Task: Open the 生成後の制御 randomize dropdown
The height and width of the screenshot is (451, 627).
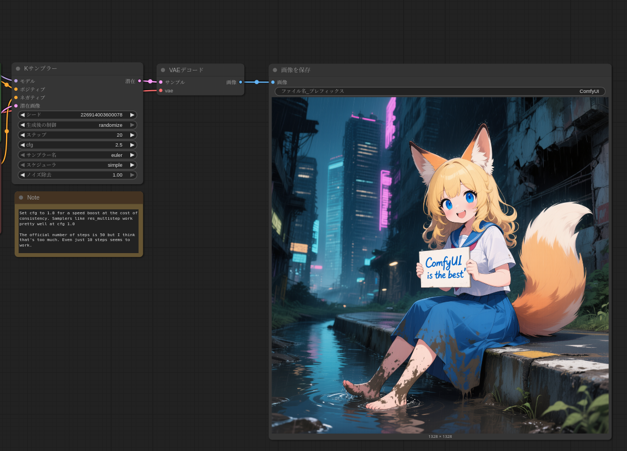Action: [x=78, y=125]
